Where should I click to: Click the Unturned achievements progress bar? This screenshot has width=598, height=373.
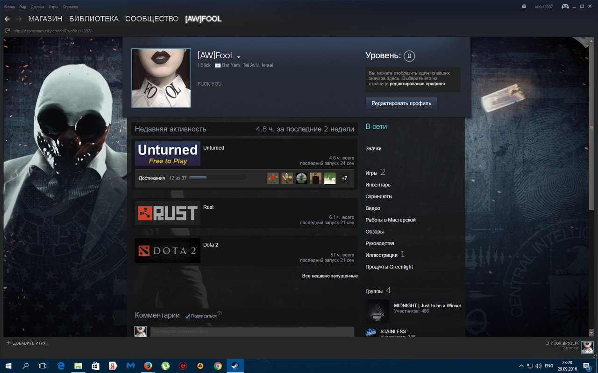point(217,178)
